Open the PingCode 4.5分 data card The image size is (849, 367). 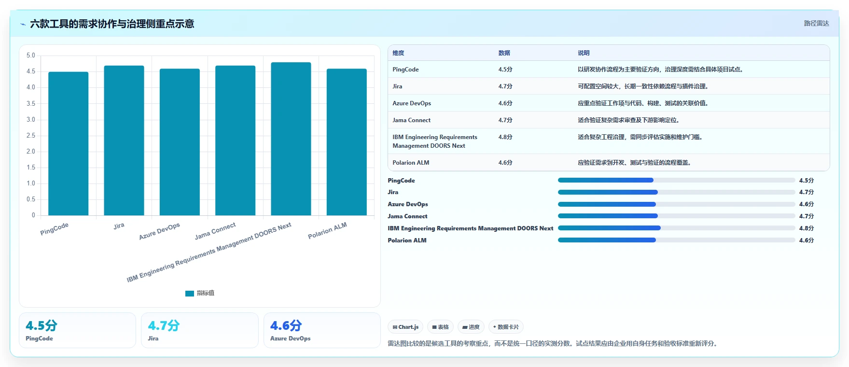[77, 330]
